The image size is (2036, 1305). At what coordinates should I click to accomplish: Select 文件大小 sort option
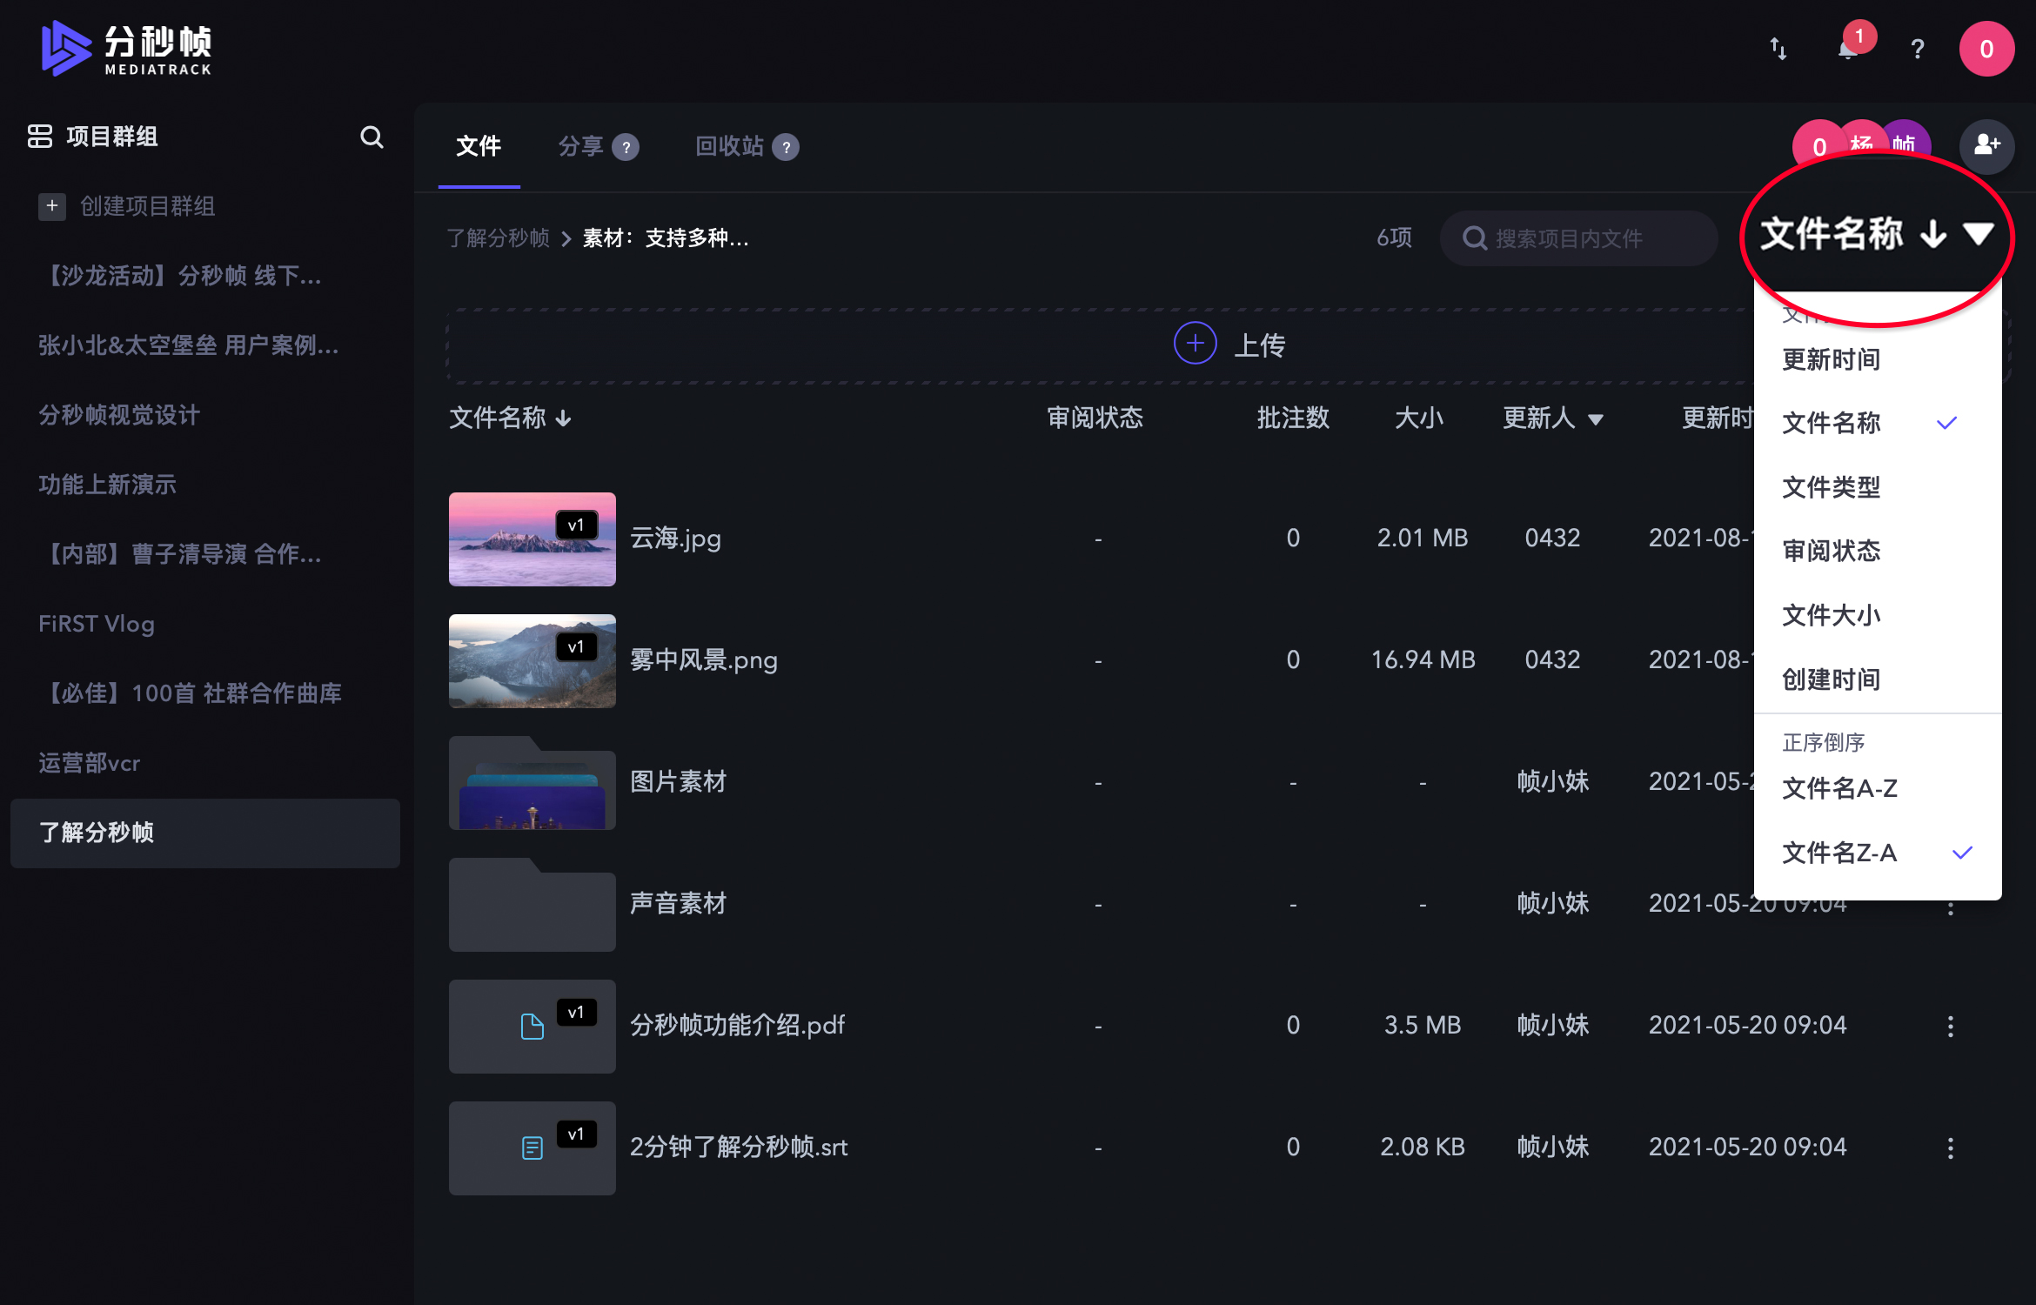1831,615
